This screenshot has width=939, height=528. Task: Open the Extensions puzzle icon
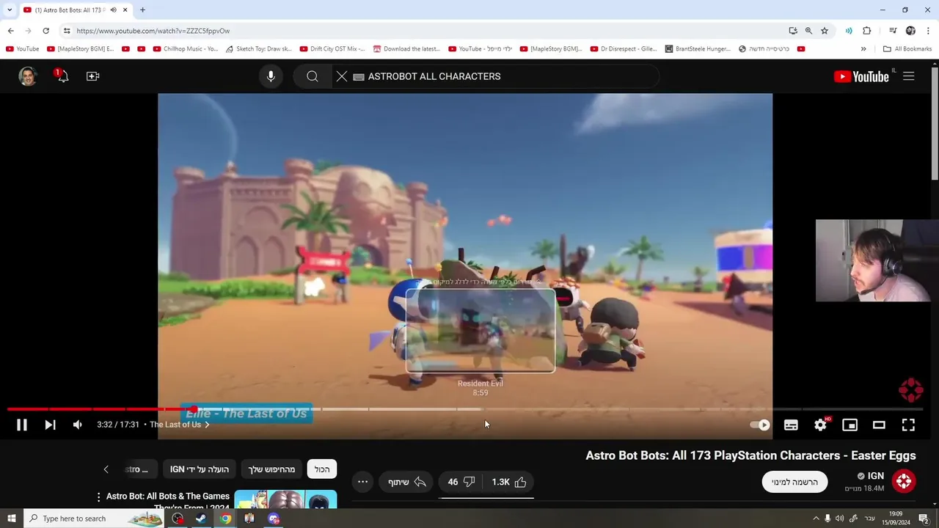tap(866, 31)
